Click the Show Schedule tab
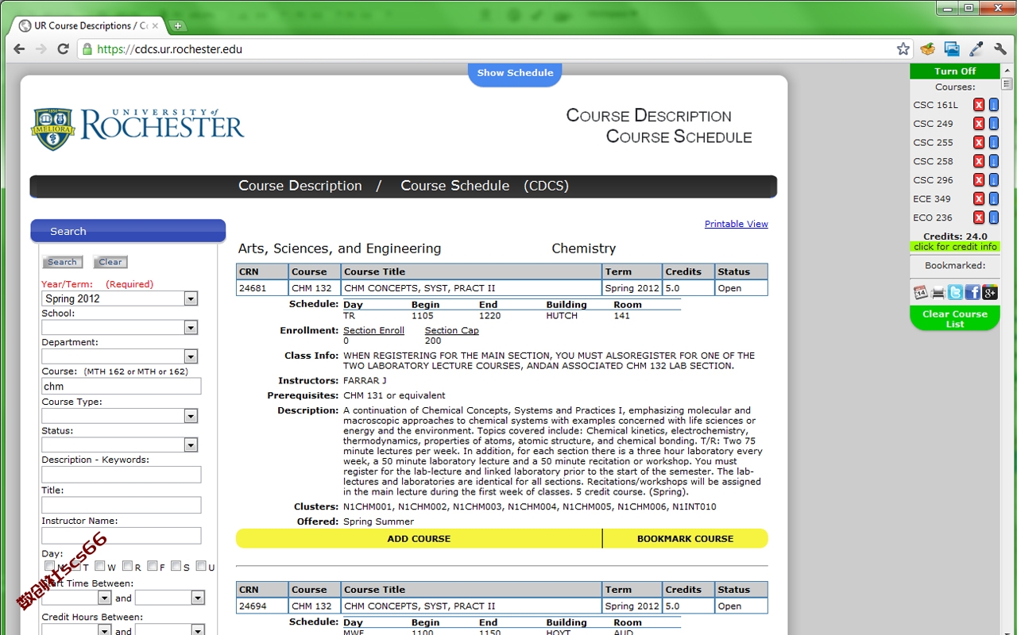This screenshot has width=1017, height=635. coord(515,73)
